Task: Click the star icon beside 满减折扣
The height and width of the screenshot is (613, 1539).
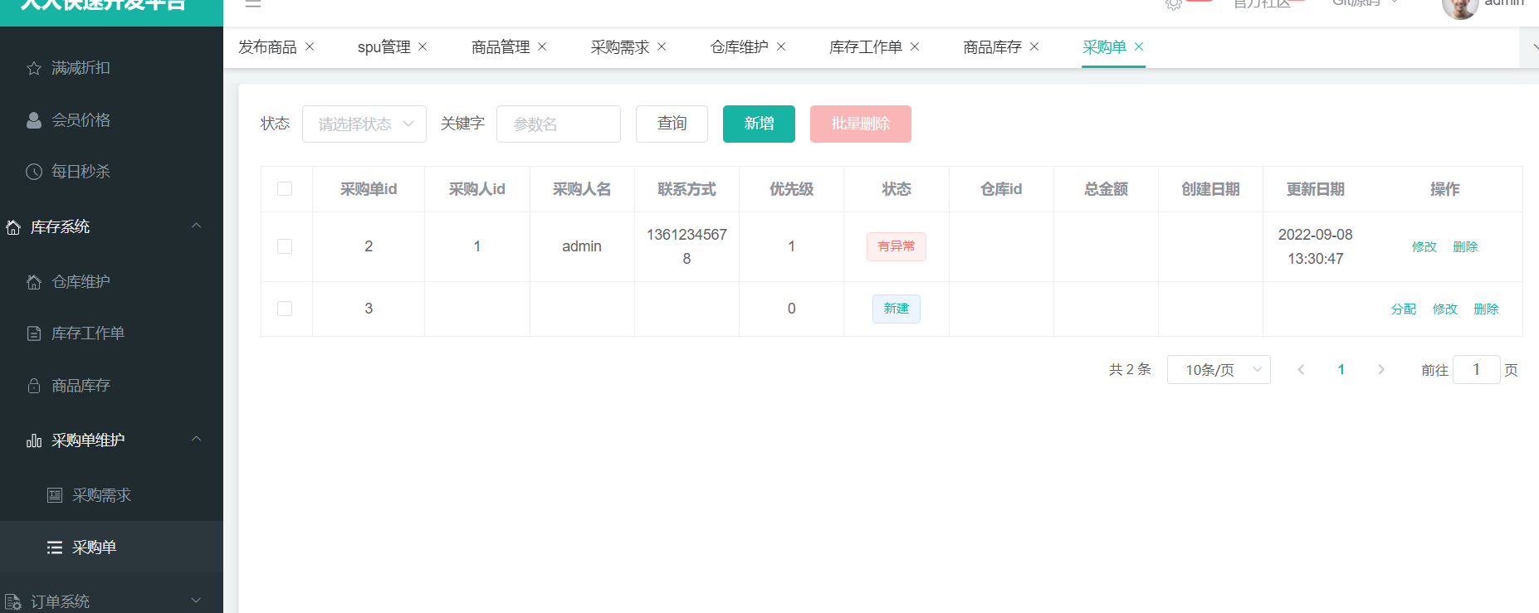Action: (34, 68)
